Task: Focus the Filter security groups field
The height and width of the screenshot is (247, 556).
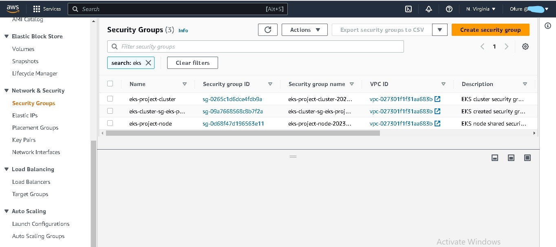Action: [256, 46]
